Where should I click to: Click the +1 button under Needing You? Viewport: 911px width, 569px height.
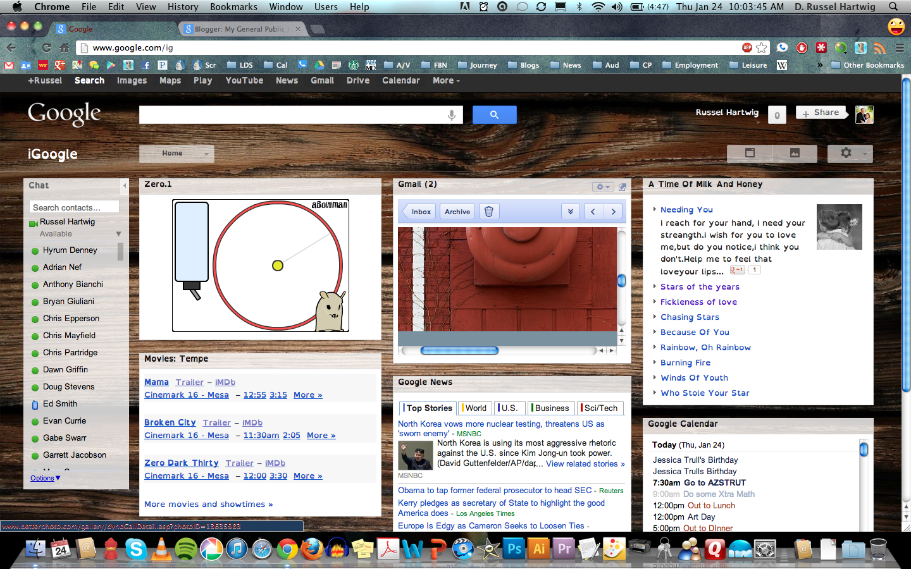pyautogui.click(x=737, y=270)
